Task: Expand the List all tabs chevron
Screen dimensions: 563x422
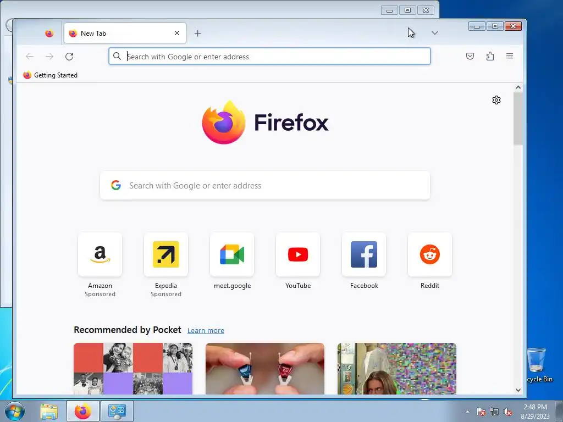Action: (x=435, y=33)
